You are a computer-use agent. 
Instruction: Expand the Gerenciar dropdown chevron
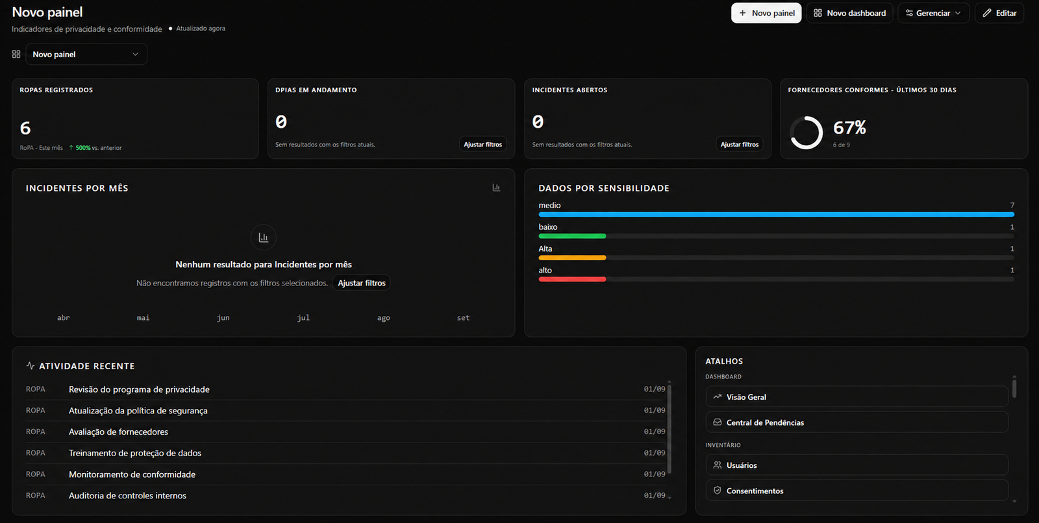958,13
